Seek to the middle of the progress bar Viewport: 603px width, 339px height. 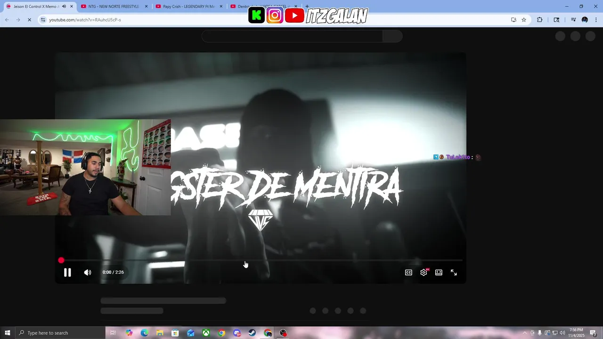click(261, 260)
